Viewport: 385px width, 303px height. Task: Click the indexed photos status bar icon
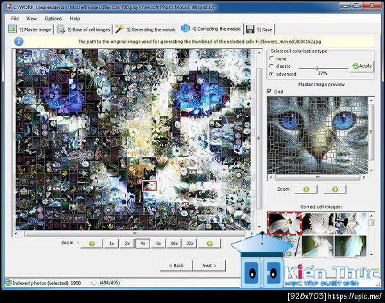[x=8, y=283]
